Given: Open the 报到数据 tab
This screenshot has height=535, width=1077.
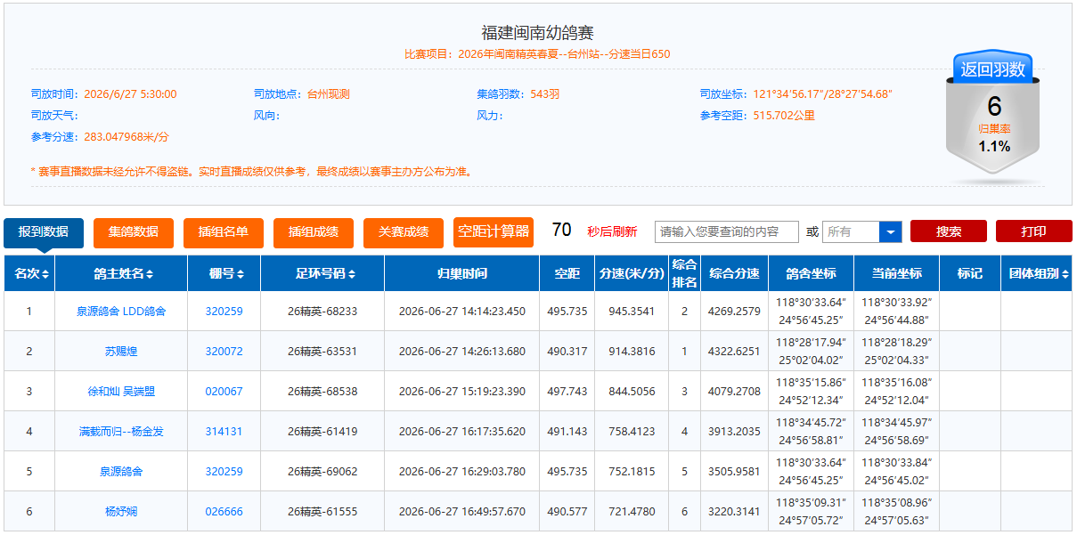Looking at the screenshot, I should (x=44, y=231).
